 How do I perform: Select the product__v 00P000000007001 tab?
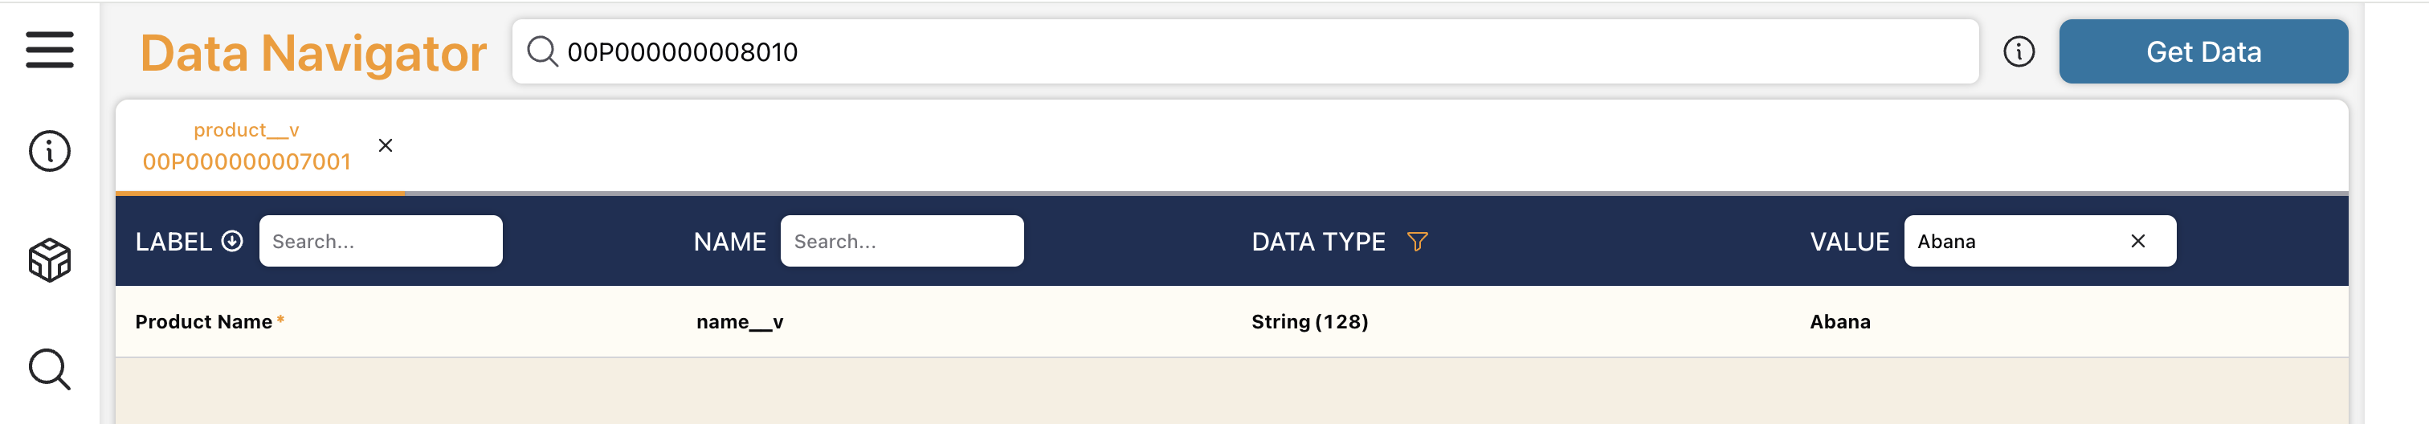pyautogui.click(x=246, y=147)
